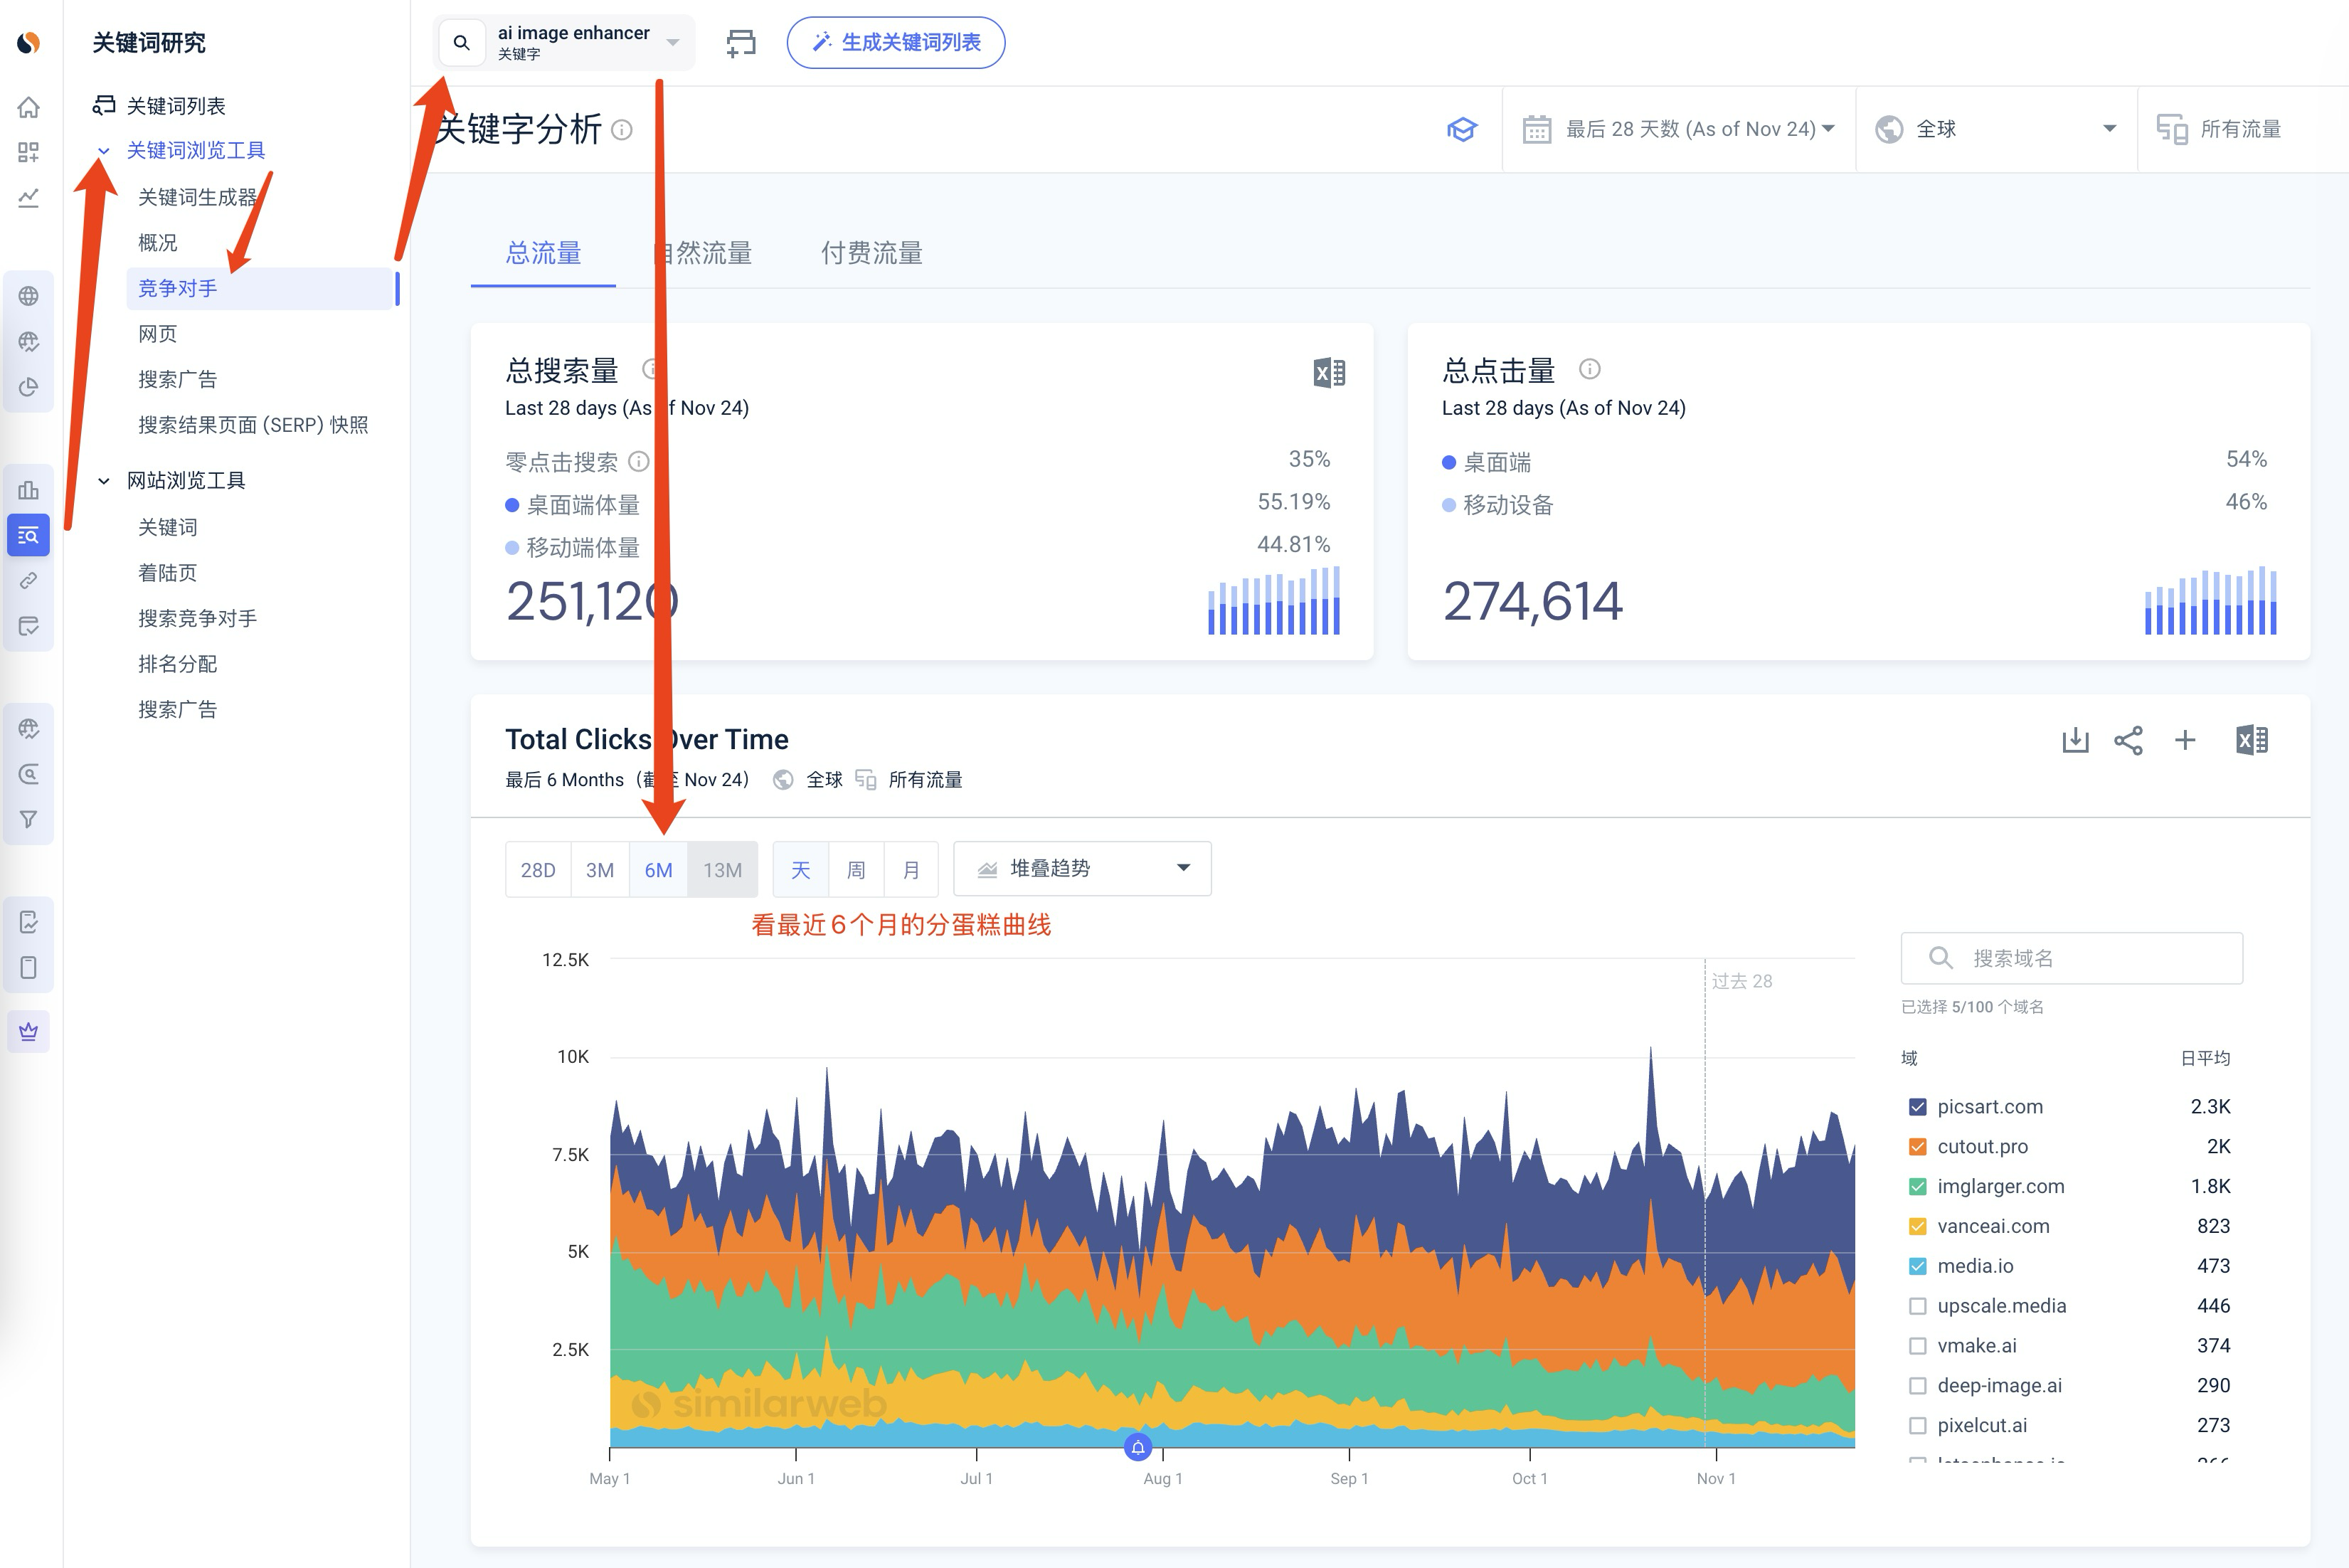This screenshot has width=2349, height=1568.
Task: Click the 搜索域名 search field
Action: pyautogui.click(x=2071, y=958)
